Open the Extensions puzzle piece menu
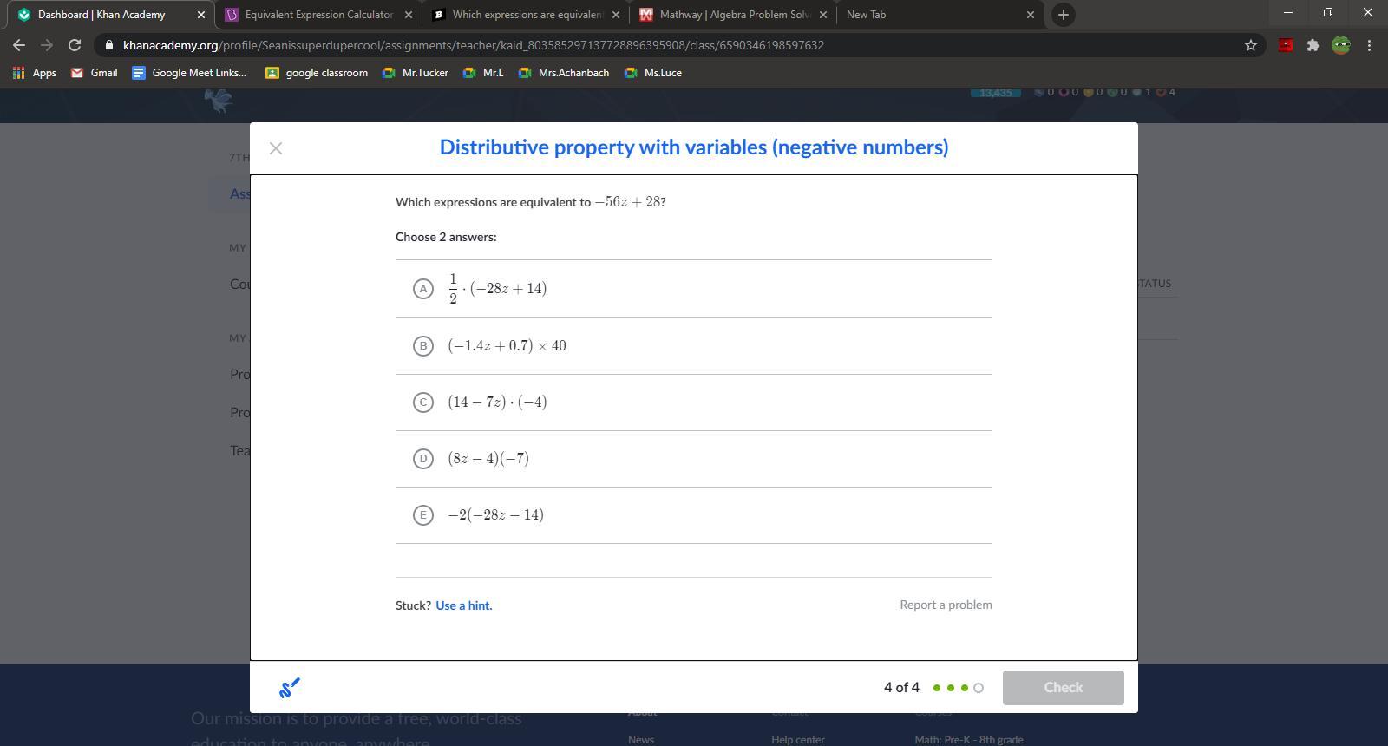The height and width of the screenshot is (746, 1388). [1313, 45]
